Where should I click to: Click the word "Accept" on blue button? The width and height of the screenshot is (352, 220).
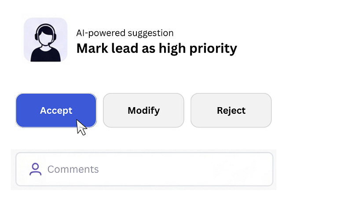pyautogui.click(x=56, y=110)
